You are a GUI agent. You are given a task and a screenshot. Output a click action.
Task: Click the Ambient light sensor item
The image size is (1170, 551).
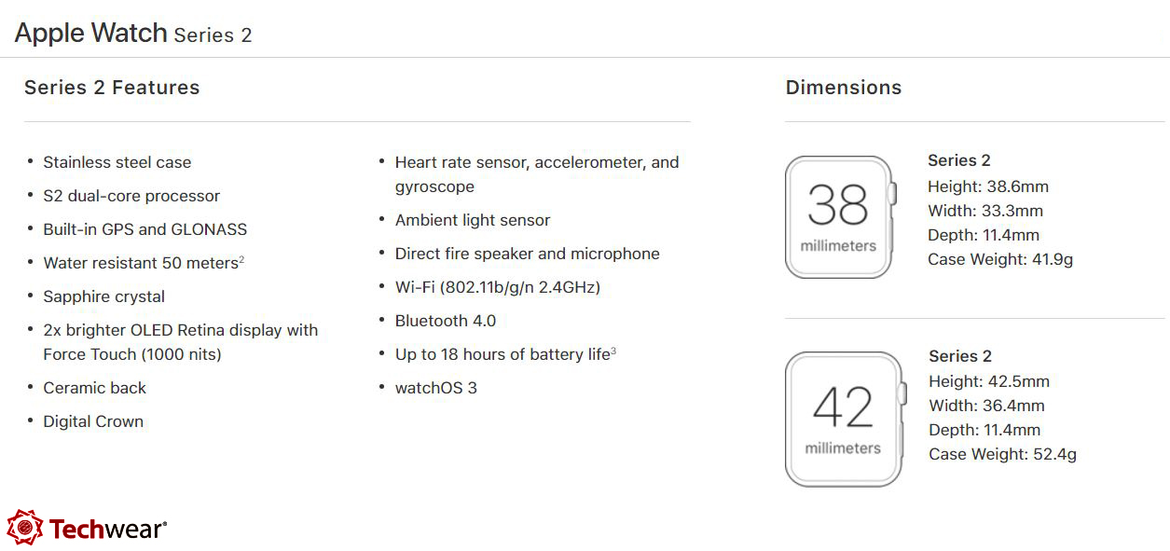tap(472, 220)
